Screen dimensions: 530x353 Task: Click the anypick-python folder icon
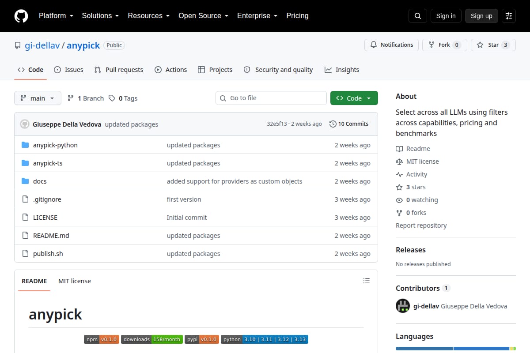pyautogui.click(x=25, y=145)
